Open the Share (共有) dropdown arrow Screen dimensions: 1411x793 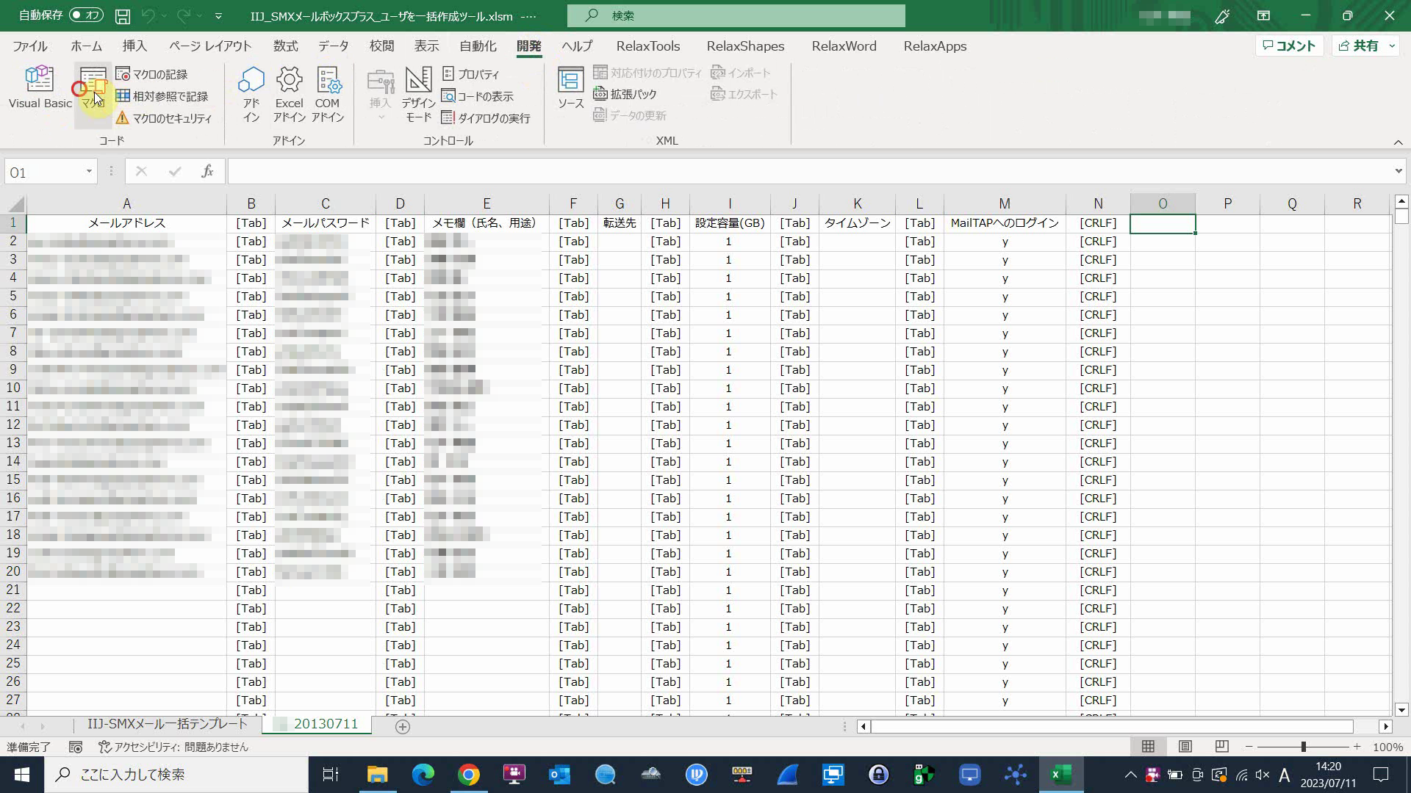click(1391, 46)
